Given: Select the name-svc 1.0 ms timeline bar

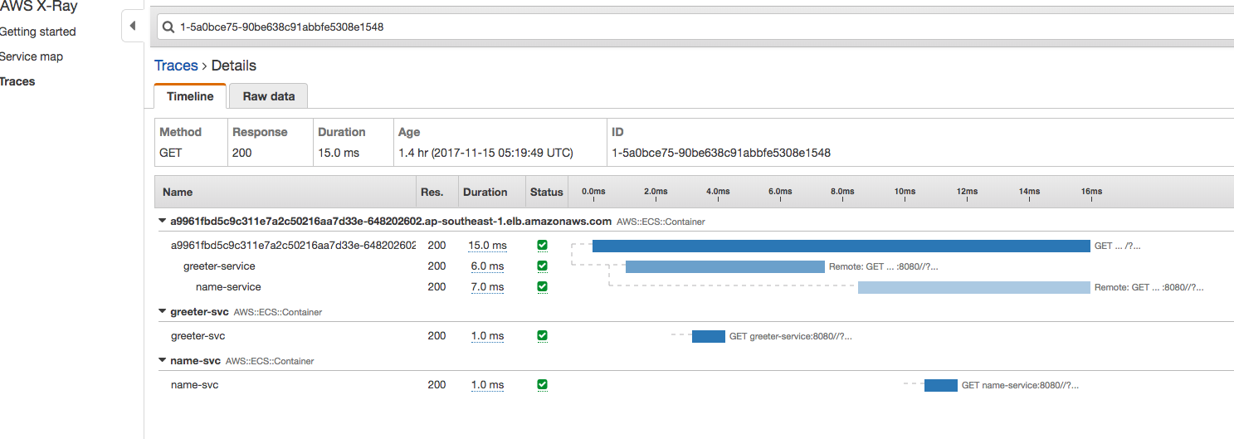Looking at the screenshot, I should (x=941, y=385).
